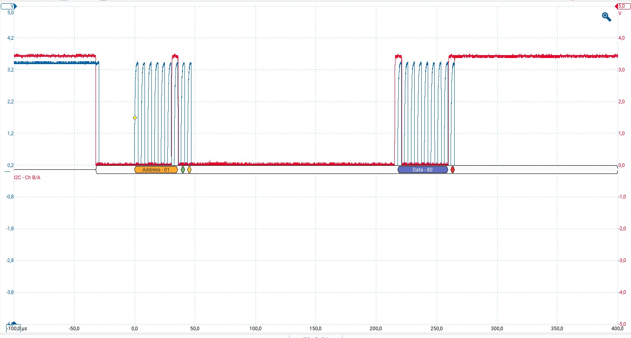The height and width of the screenshot is (338, 631).
Task: Select the orange Address - 01 packet
Action: (156, 170)
